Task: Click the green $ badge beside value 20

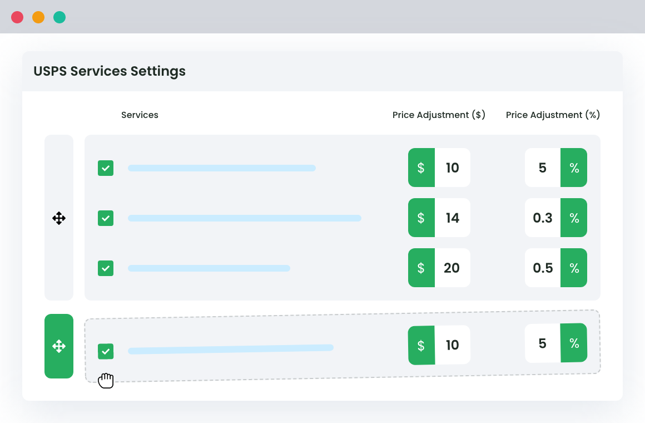Action: (x=421, y=268)
